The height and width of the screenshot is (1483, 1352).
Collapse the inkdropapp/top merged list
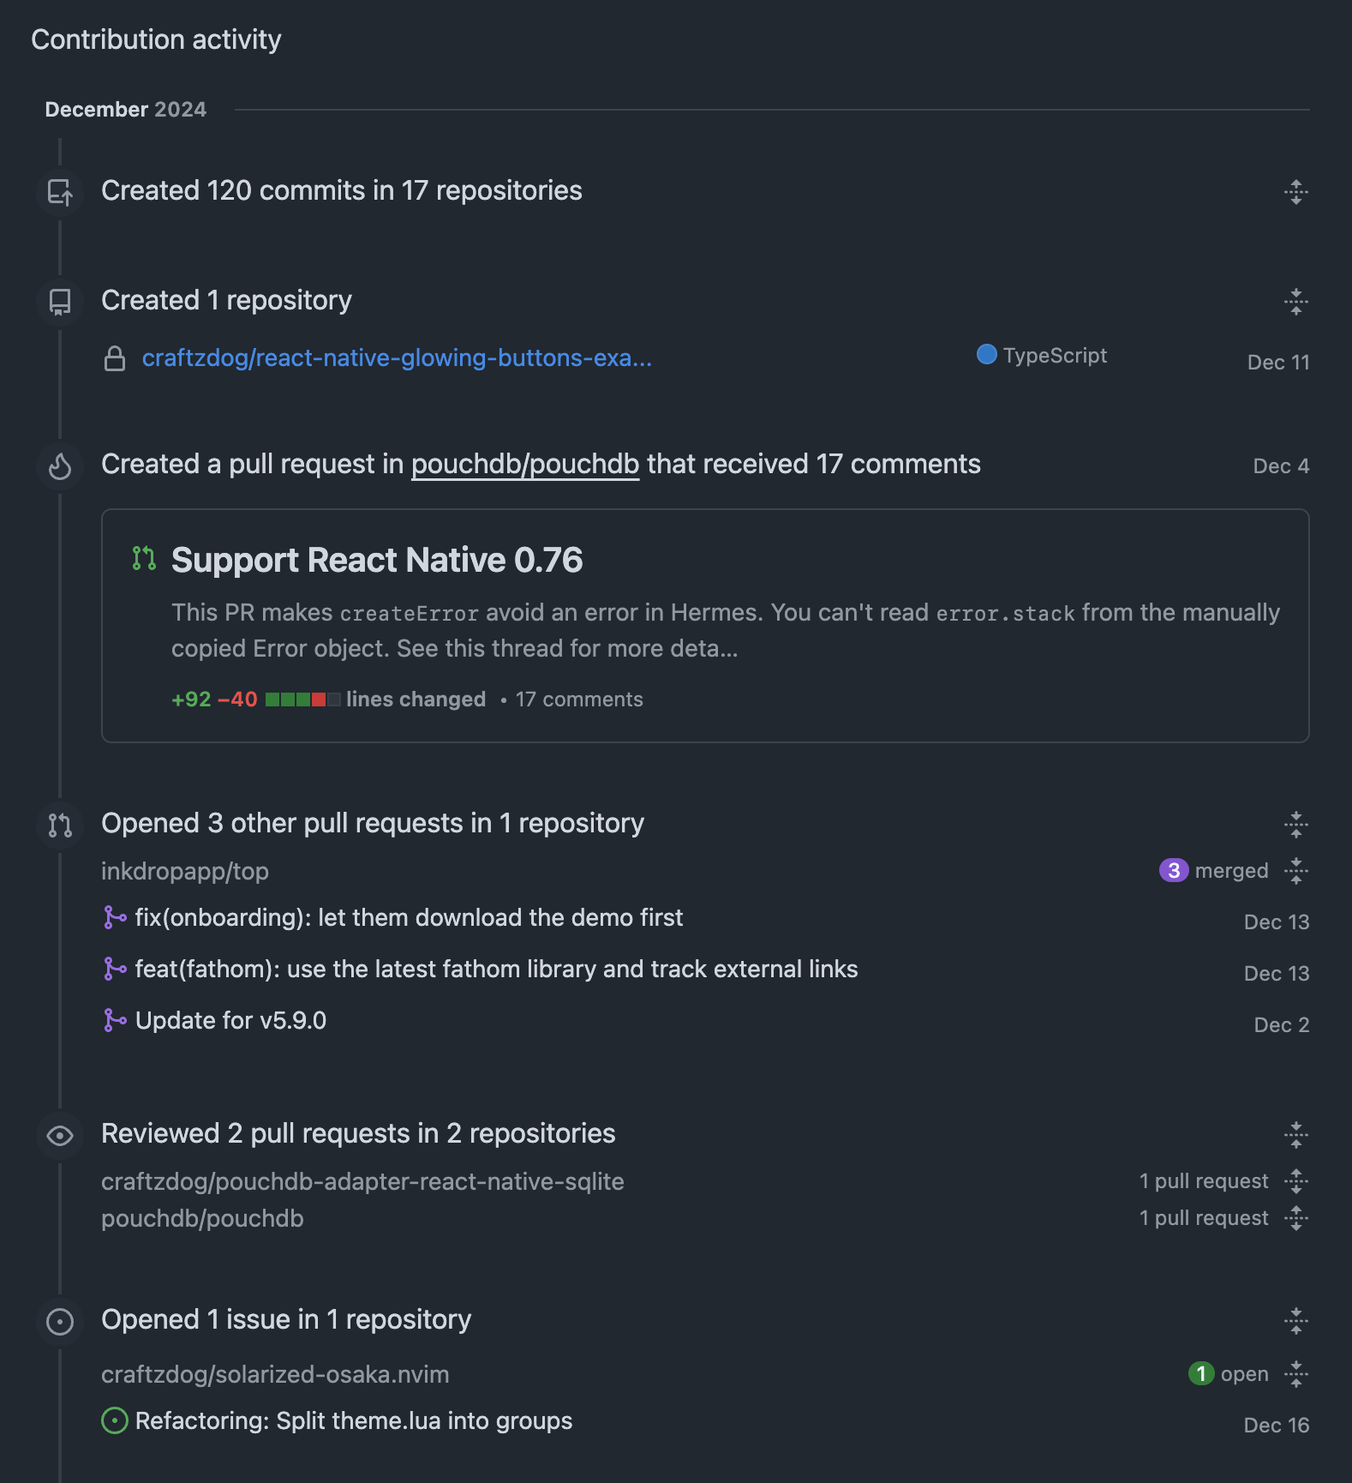[x=1296, y=871]
